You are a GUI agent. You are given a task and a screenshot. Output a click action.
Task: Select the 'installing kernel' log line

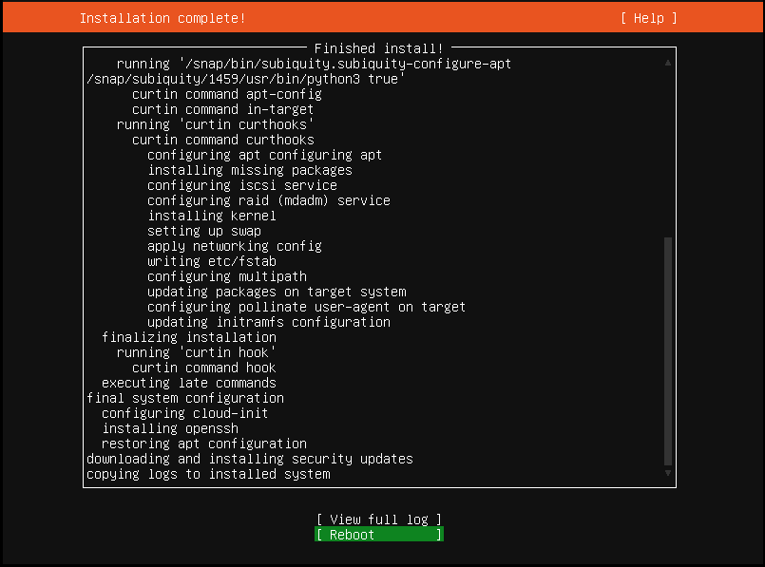coord(211,215)
